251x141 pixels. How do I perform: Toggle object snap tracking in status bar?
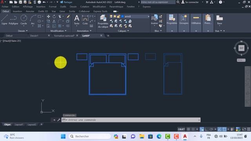220,129
